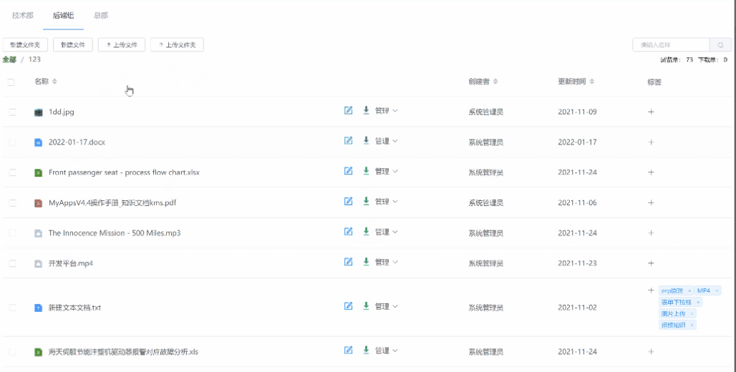
Task: Add a tag to 1dd.jpg row
Action: pos(651,112)
